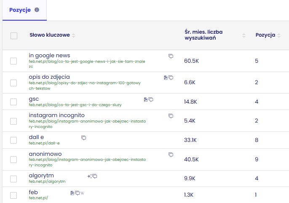Click the Wikipedia icon in the 'feb' row
Viewport: 289px width, 203px height.
coord(83,193)
